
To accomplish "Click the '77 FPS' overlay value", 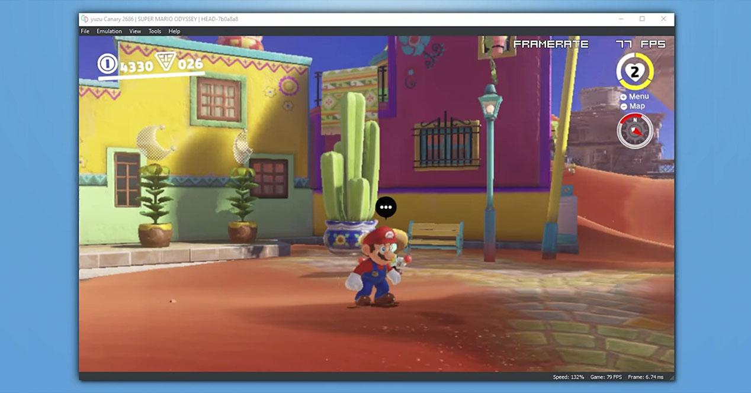I will pos(640,44).
